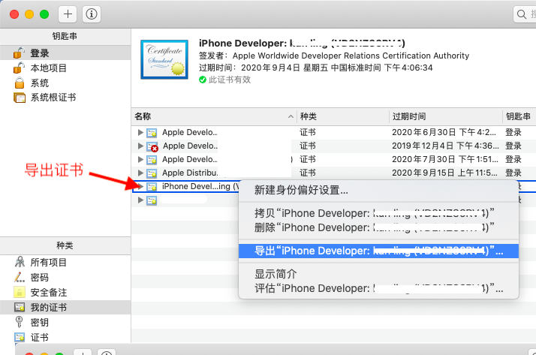Click the sort direction arrow in 名称 header
This screenshot has height=355, width=536.
291,116
